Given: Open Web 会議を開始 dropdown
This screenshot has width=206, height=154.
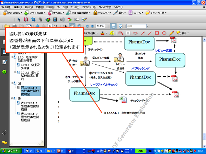Looking at the screenshot, I should pyautogui.click(x=78, y=13).
